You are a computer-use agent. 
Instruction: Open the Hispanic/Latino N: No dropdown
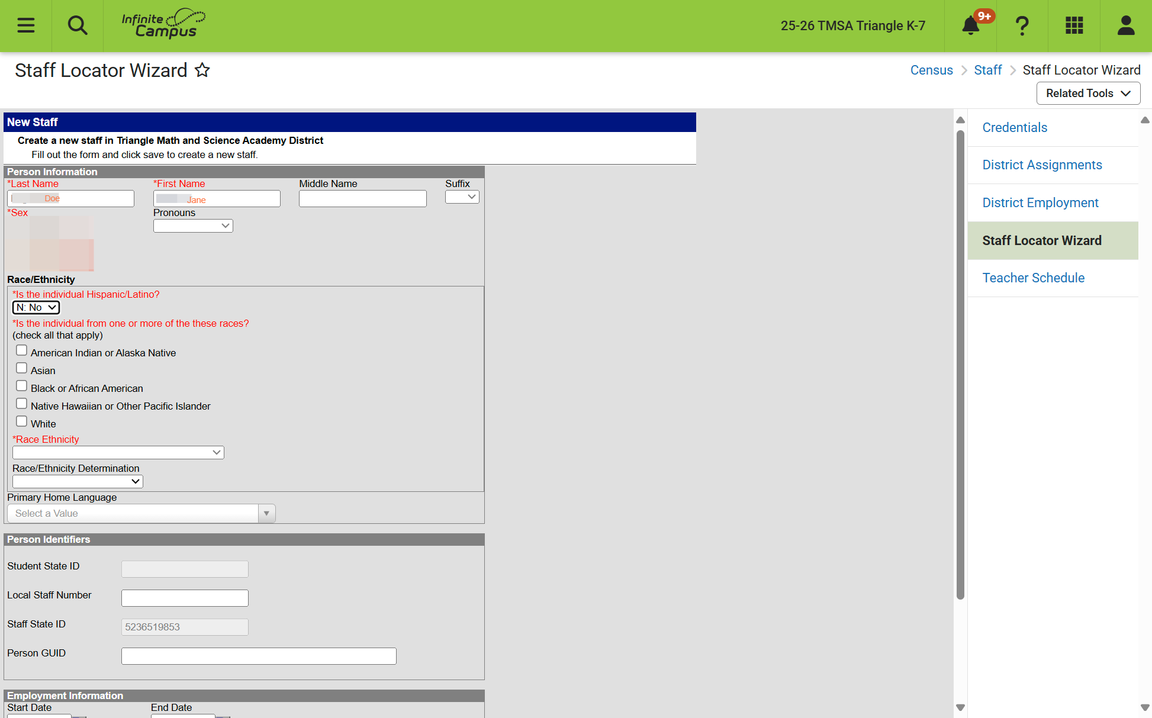[36, 307]
